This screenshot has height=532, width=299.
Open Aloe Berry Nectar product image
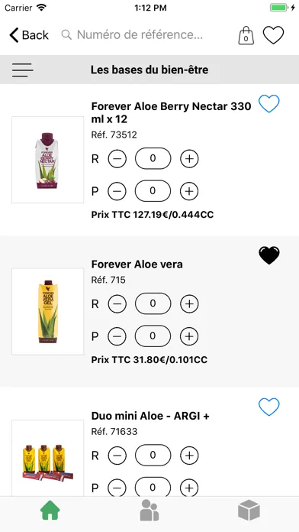click(48, 160)
